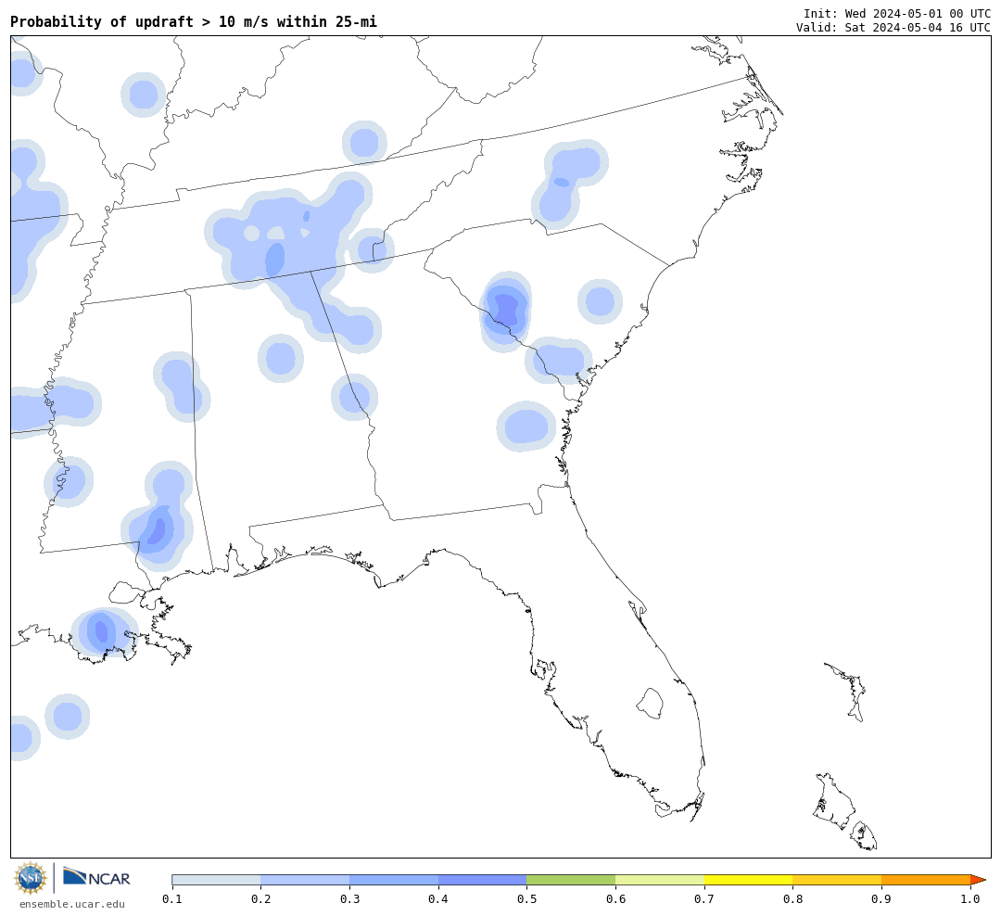This screenshot has height=916, width=1001.
Task: Click the 0.4–0.5 periwinkle colorbar segment
Action: (x=483, y=880)
